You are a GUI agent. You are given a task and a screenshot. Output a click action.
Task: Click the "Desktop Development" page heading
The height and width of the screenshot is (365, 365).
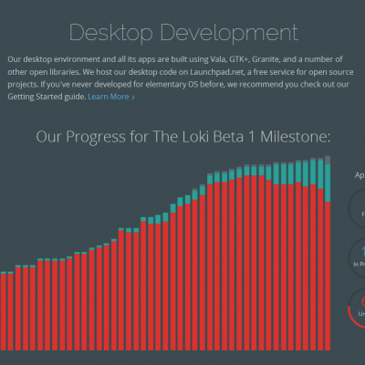[x=183, y=33]
